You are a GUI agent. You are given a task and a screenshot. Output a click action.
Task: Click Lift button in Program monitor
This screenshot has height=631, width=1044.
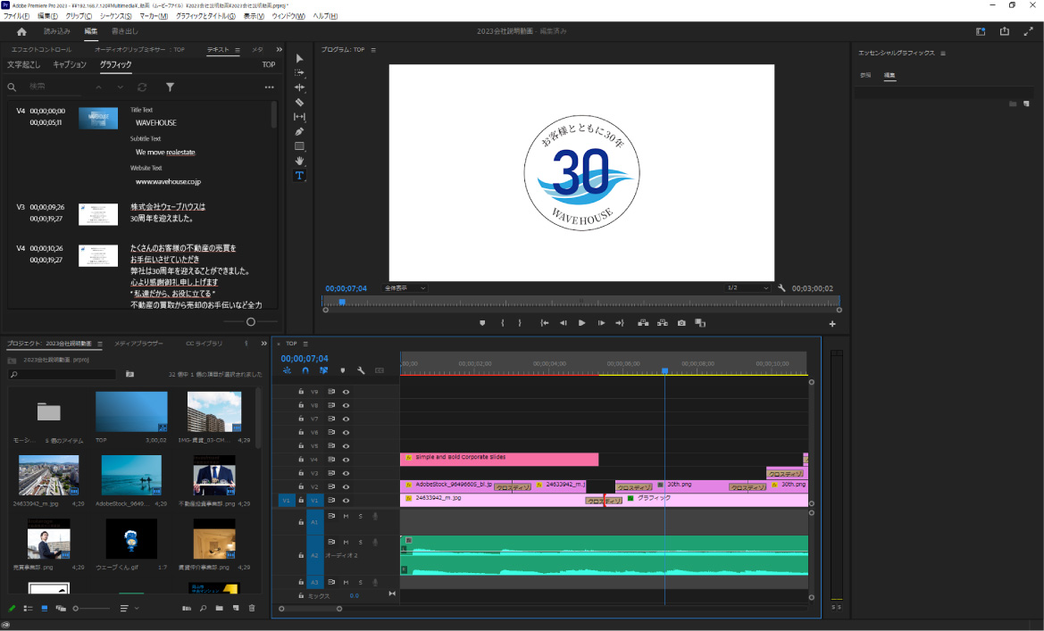[x=643, y=323]
